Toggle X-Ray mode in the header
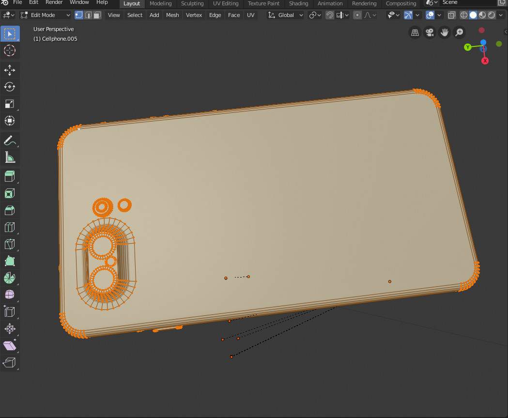Viewport: 508px width, 418px height. (x=451, y=15)
